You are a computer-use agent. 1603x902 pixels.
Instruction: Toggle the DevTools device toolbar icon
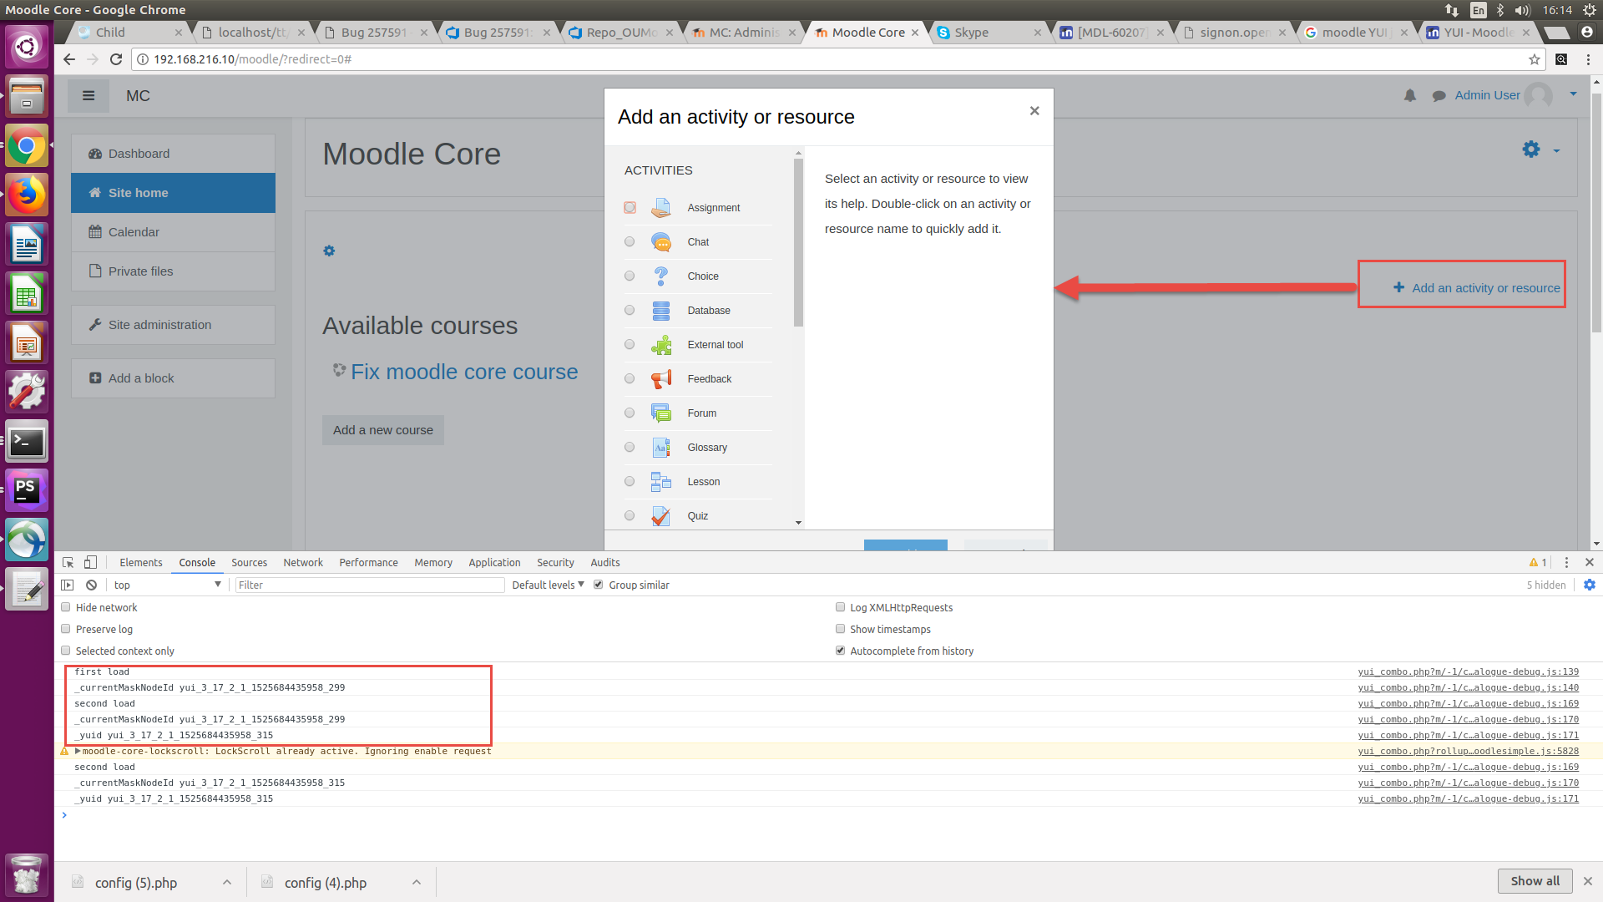90,563
